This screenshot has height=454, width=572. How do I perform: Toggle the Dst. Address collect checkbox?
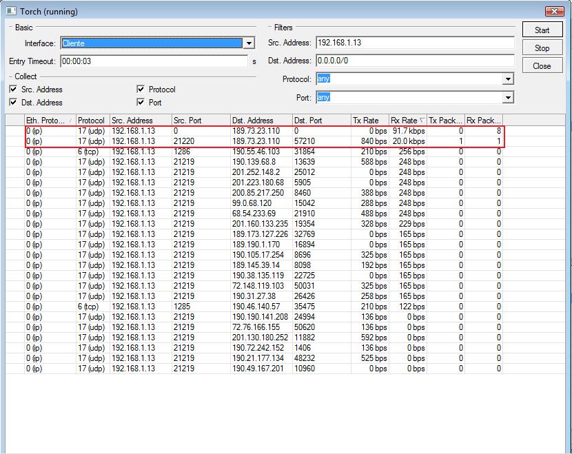pos(13,102)
